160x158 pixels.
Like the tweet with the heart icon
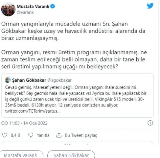click(5, 135)
